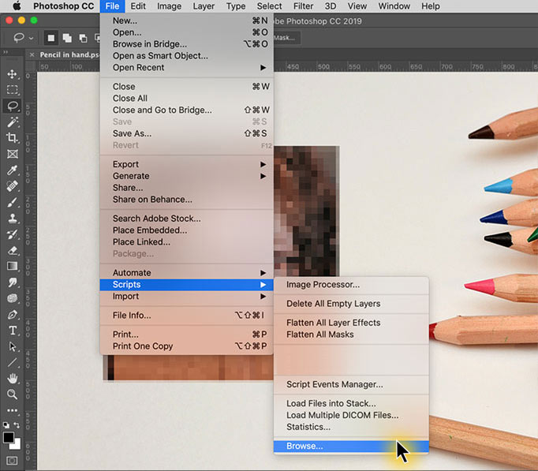The image size is (538, 471).
Task: Select the Move tool
Action: 13,74
